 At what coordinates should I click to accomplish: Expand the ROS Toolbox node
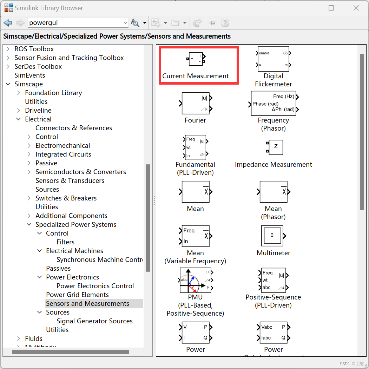click(8, 49)
